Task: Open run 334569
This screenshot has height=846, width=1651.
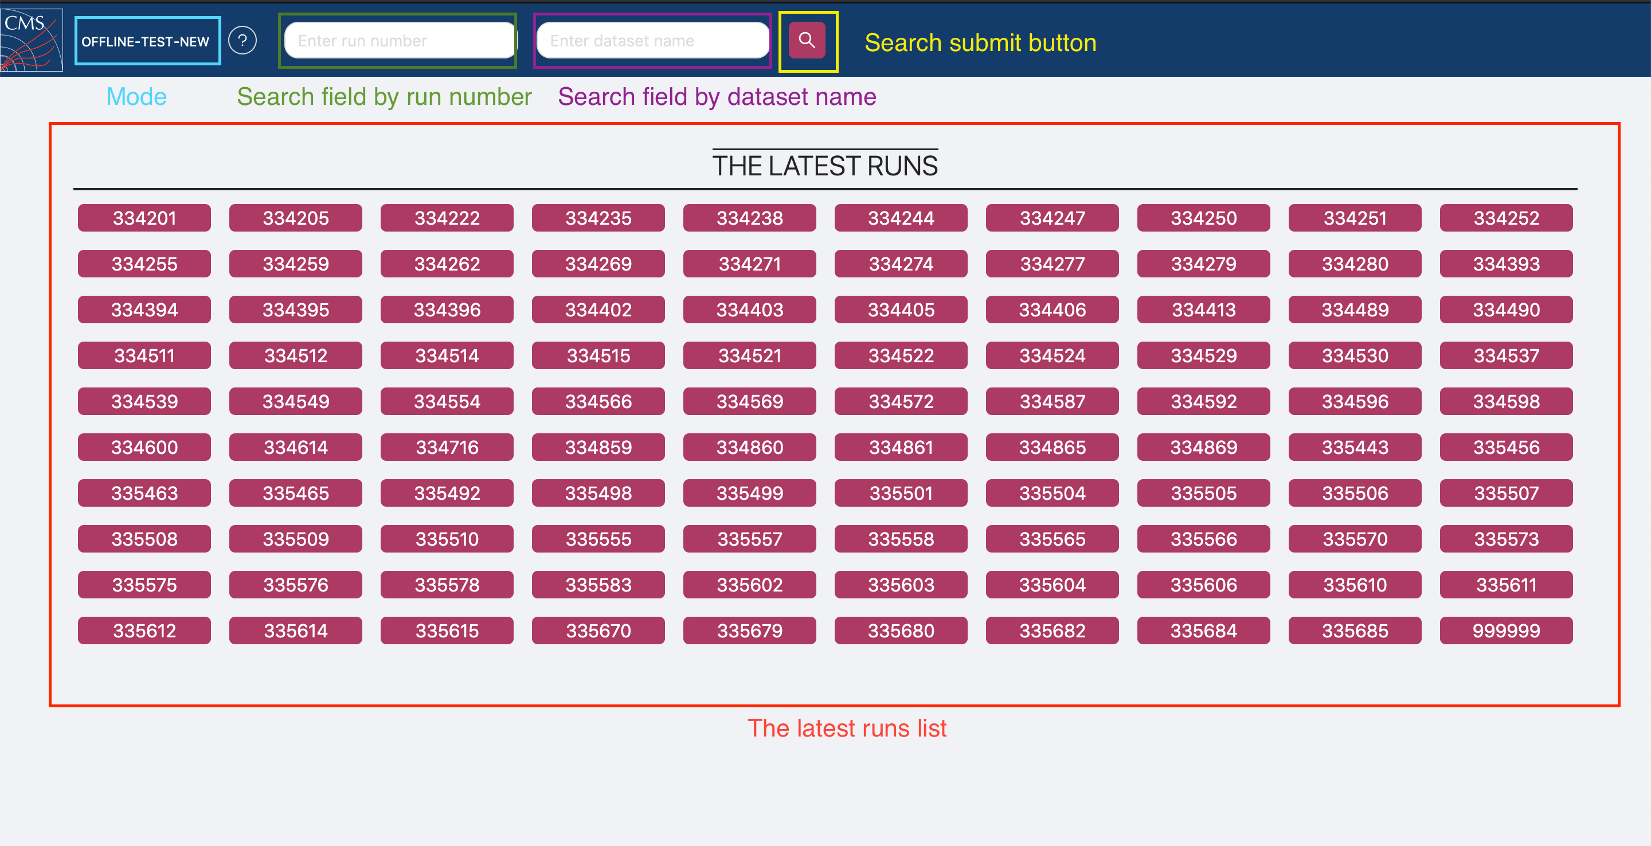Action: (x=749, y=401)
